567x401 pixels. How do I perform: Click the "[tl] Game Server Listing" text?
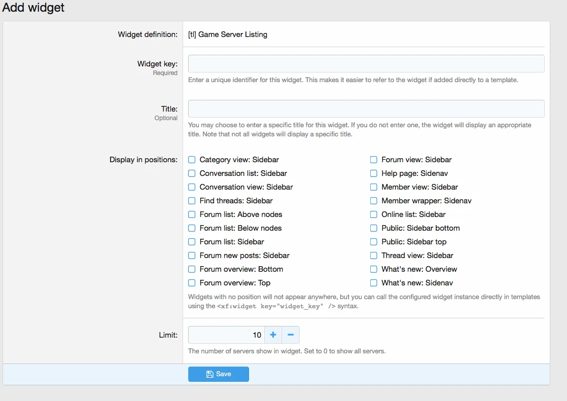(x=227, y=34)
